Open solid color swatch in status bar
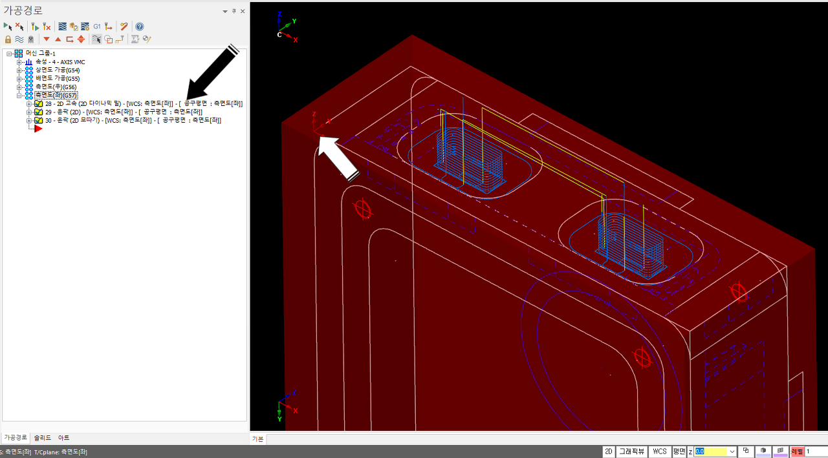Viewport: 828px width, 458px height. point(763,452)
